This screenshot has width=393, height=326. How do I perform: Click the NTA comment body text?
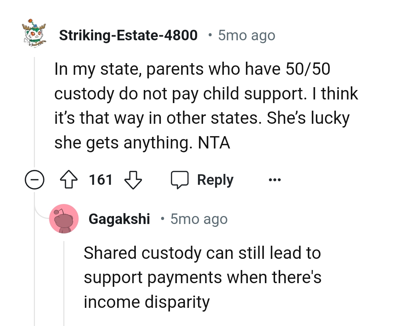(206, 105)
